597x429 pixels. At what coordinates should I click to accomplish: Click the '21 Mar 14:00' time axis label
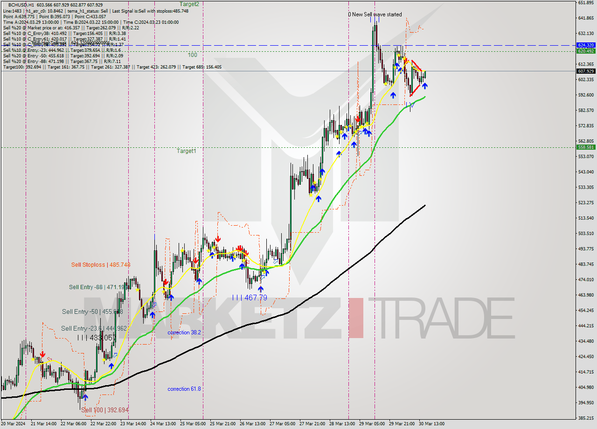(x=43, y=424)
